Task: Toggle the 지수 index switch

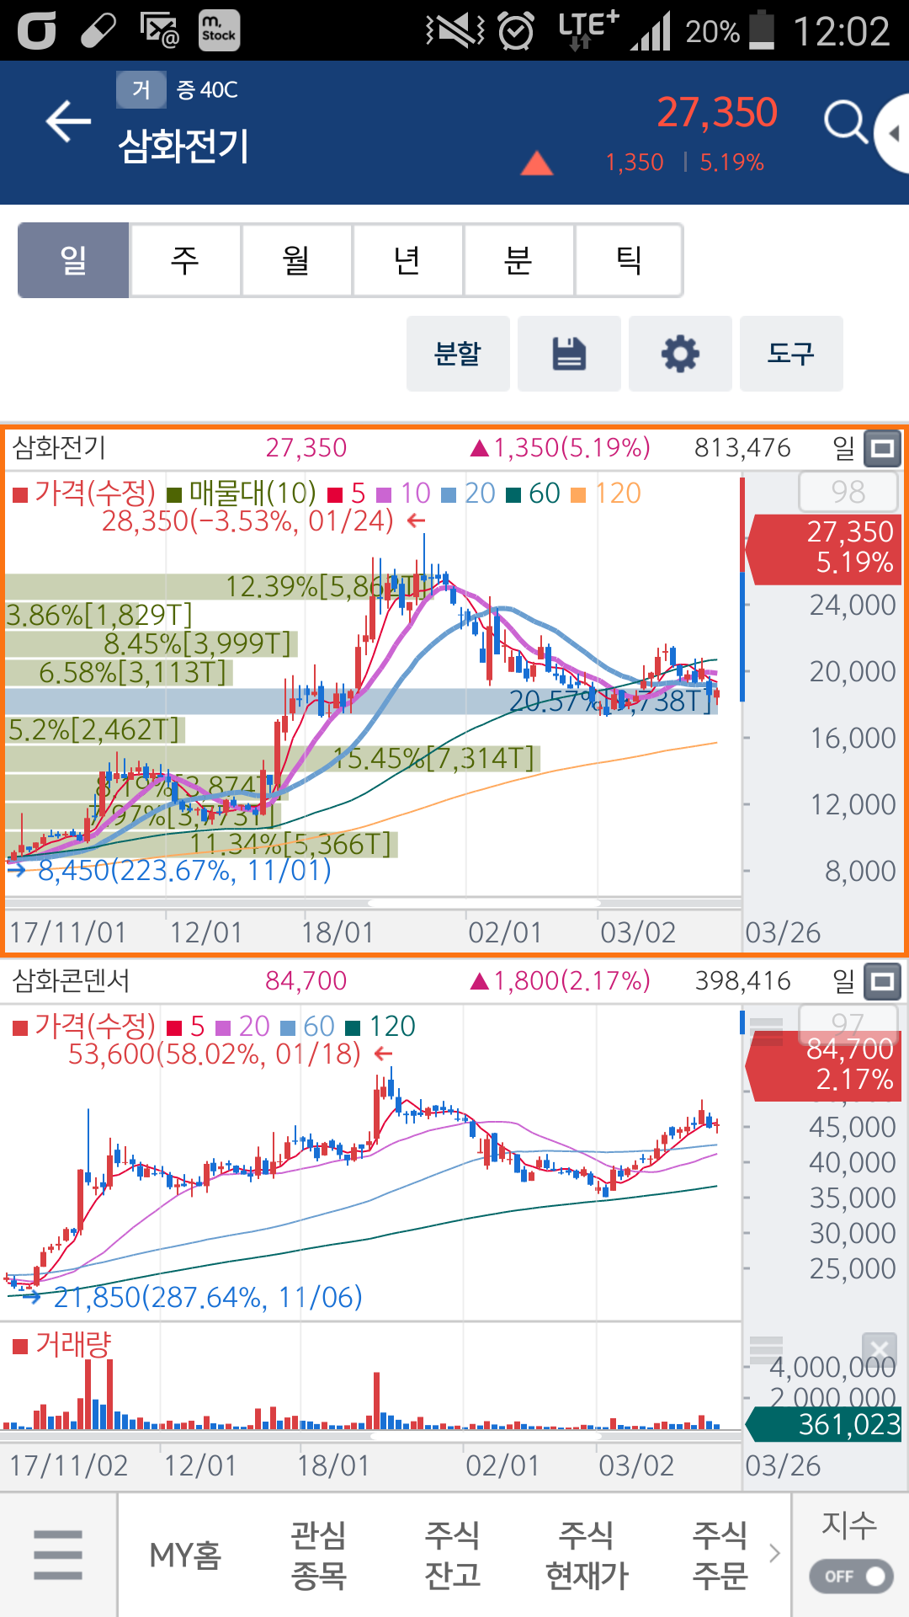Action: [x=850, y=1576]
